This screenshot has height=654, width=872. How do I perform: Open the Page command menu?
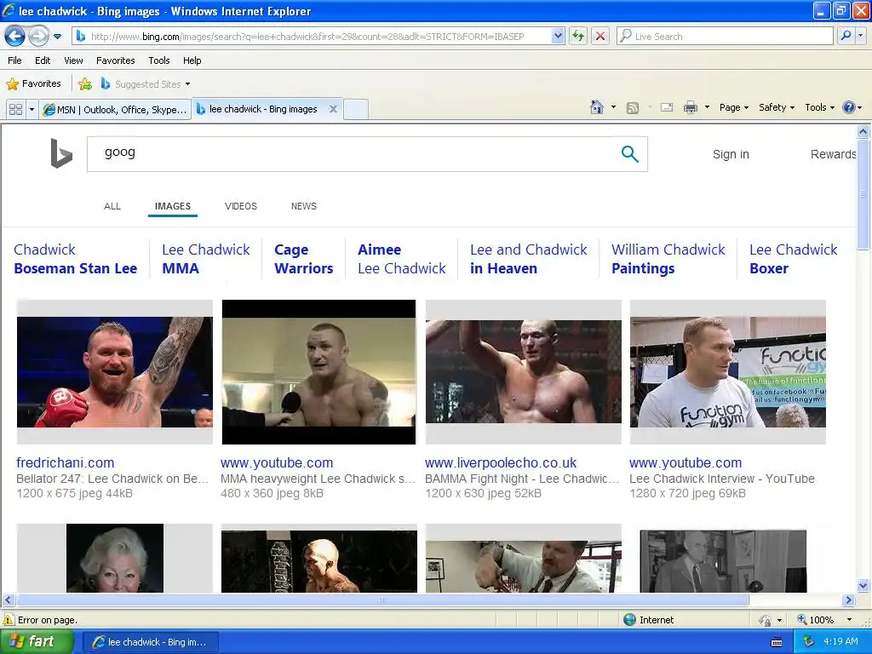click(733, 107)
